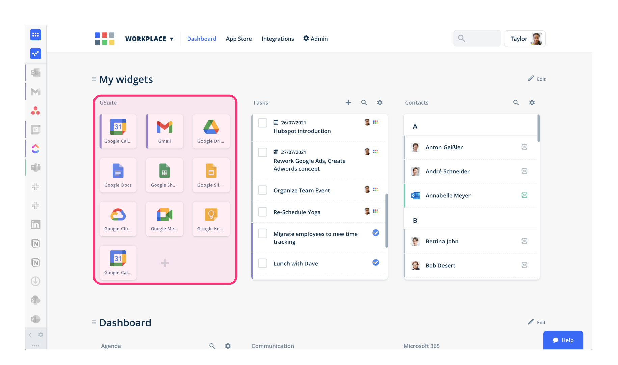
Task: Click the Tasks widget scrollbar
Action: pos(386,221)
